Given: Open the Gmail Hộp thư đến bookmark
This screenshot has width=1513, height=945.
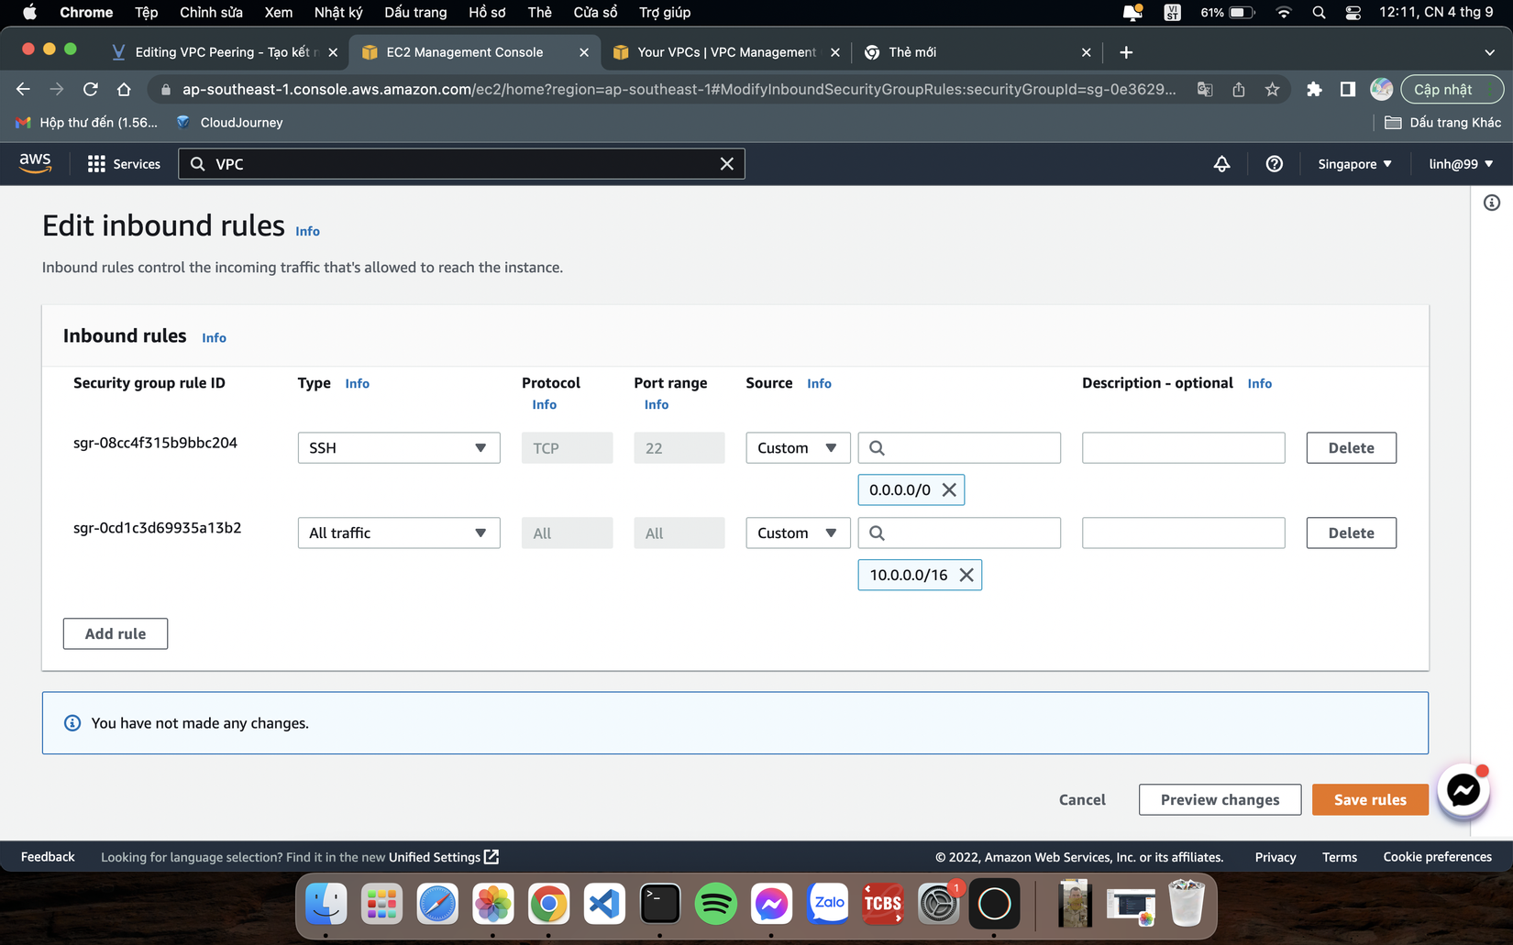Looking at the screenshot, I should pos(86,122).
